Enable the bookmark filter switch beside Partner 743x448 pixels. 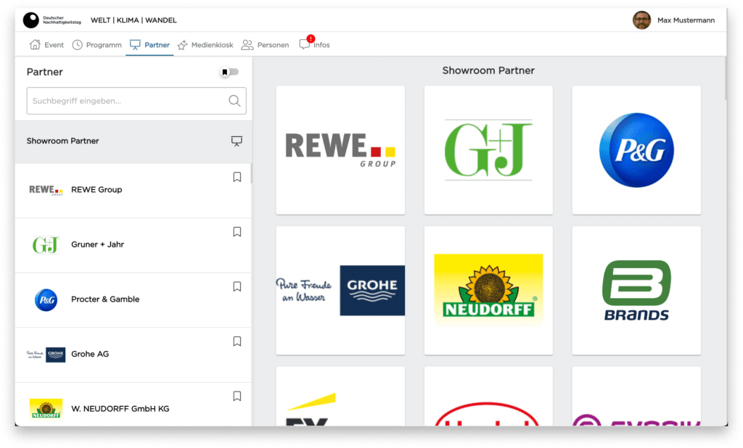[x=230, y=72]
